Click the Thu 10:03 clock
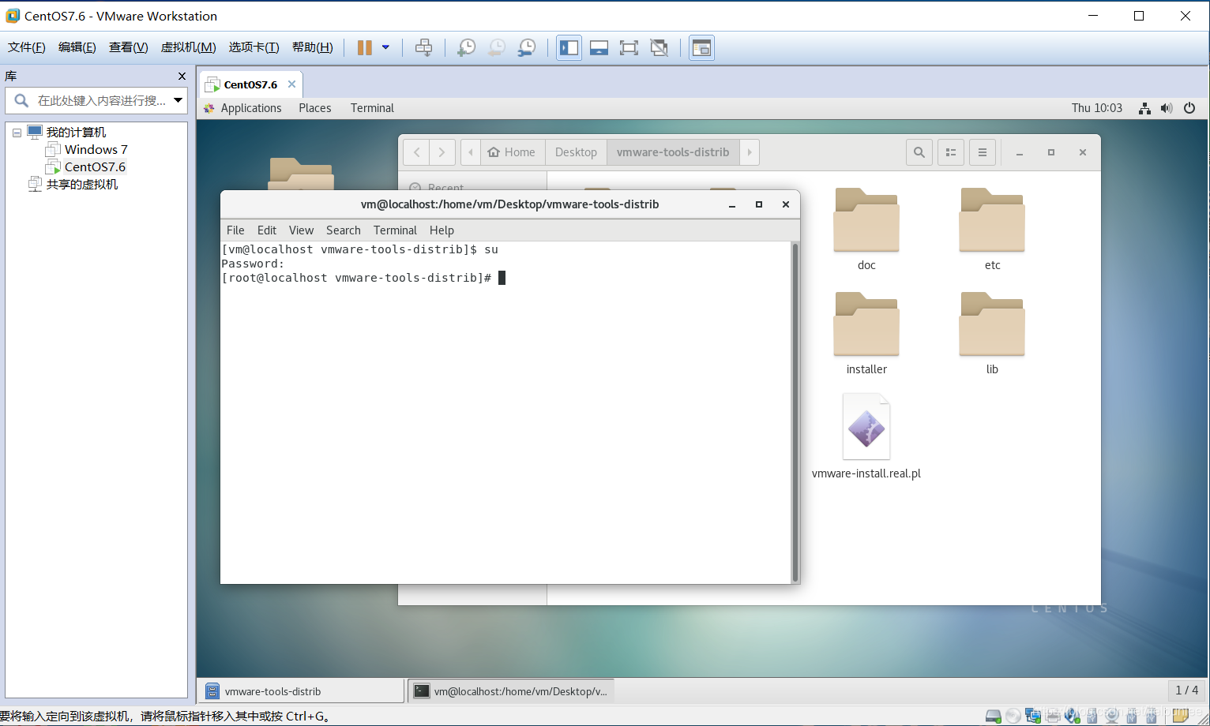The height and width of the screenshot is (726, 1210). (1096, 108)
